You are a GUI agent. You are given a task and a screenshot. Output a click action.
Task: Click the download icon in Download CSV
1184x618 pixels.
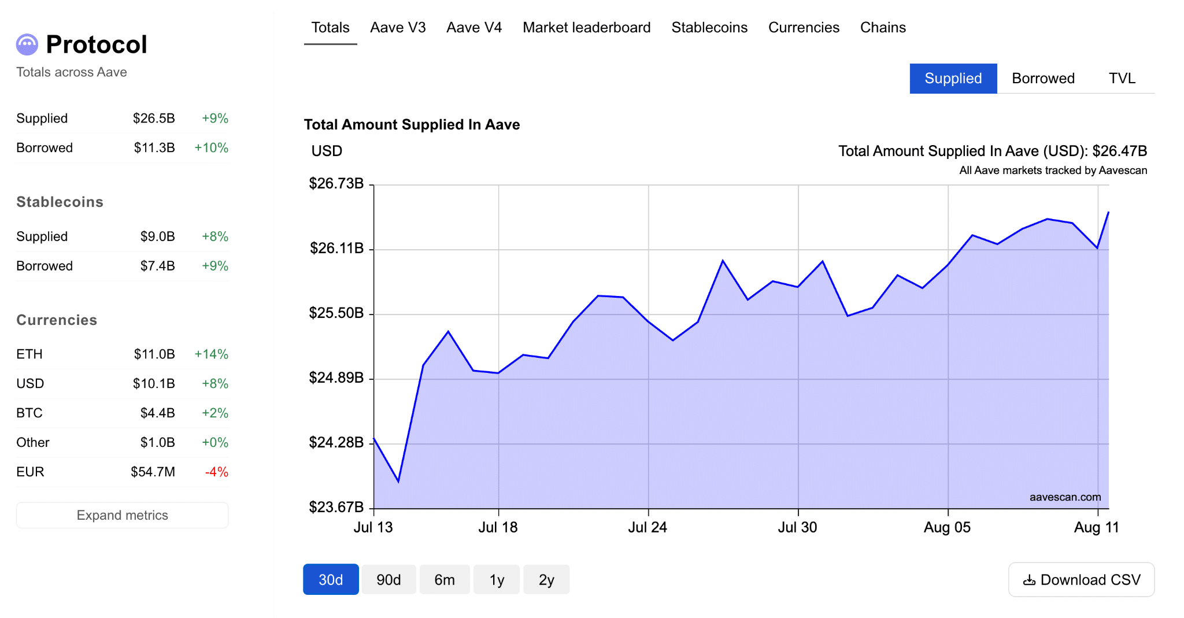tap(1029, 580)
